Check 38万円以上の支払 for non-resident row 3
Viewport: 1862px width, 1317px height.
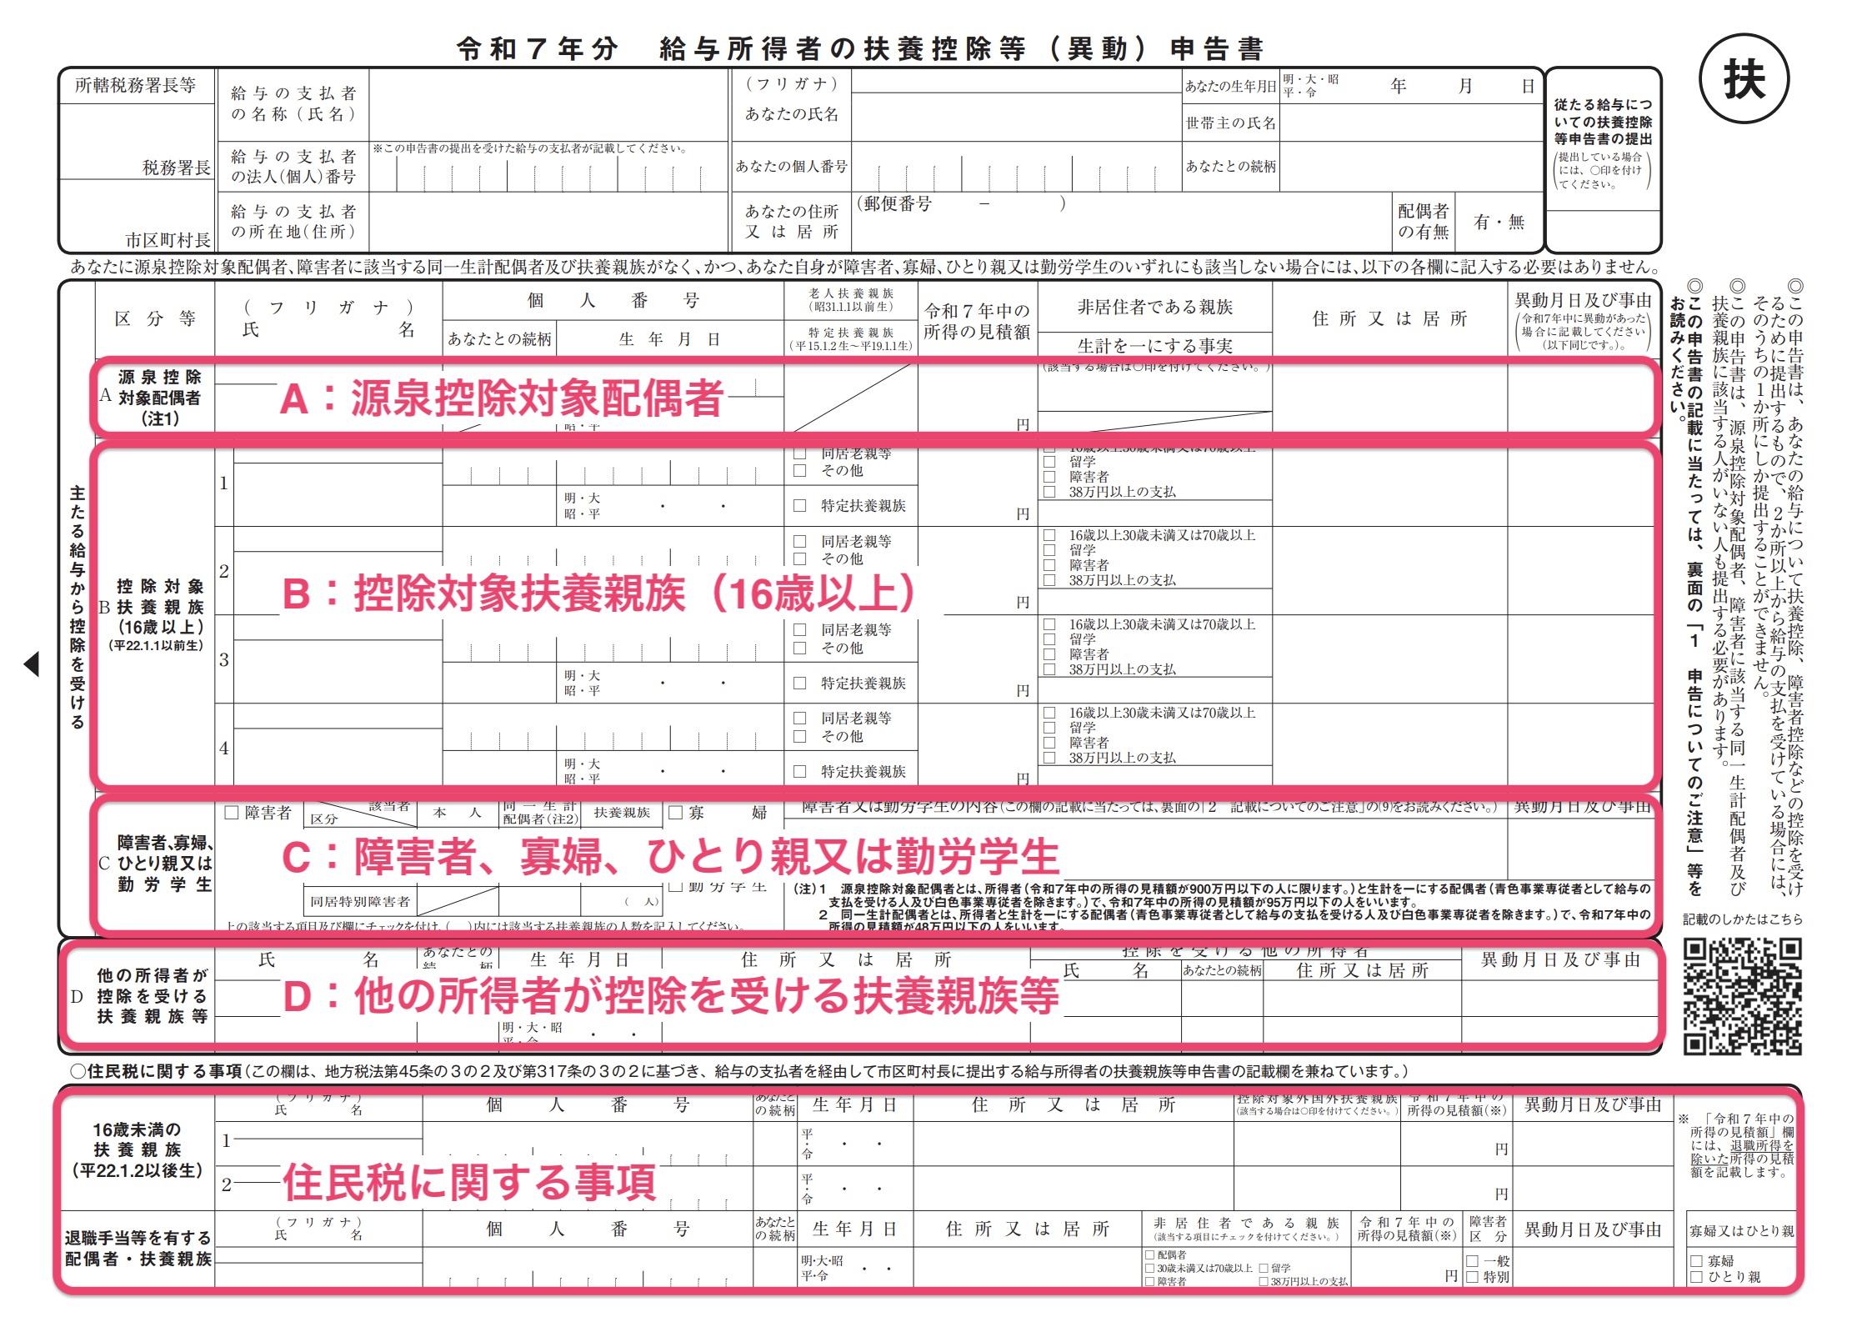point(1050,669)
